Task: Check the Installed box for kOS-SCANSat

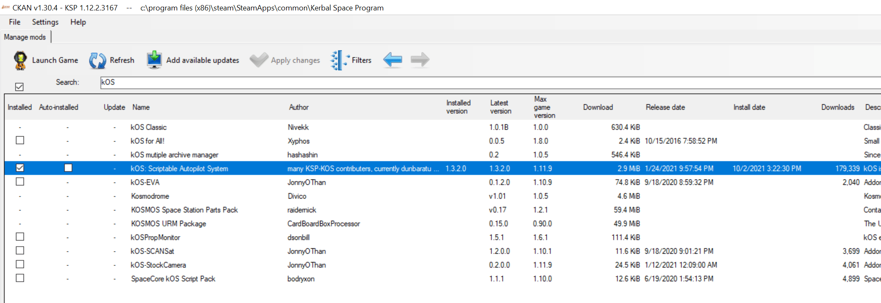Action: point(20,250)
